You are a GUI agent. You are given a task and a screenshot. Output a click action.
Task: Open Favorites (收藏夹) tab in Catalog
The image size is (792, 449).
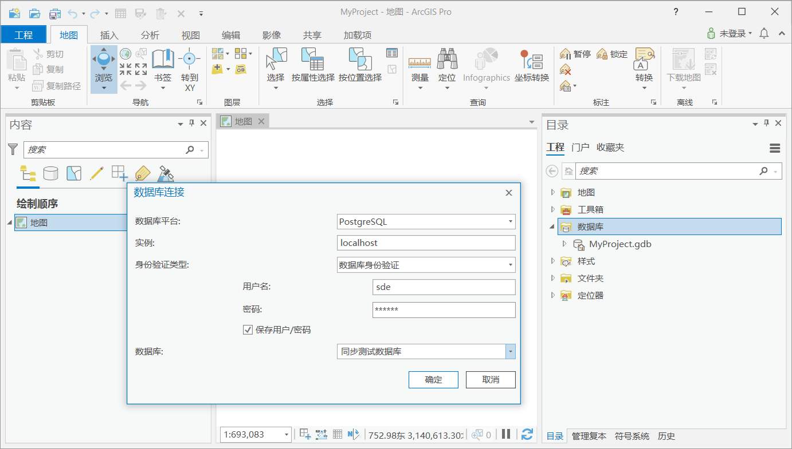tap(610, 148)
